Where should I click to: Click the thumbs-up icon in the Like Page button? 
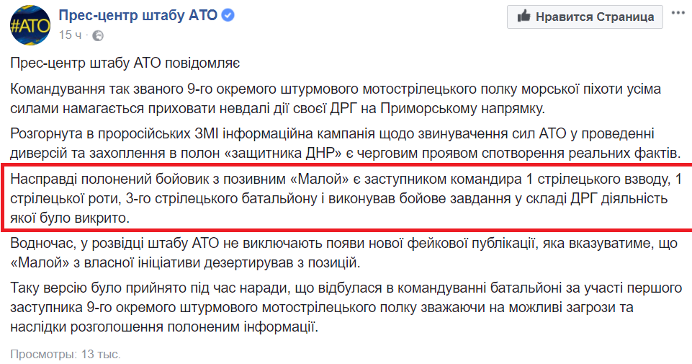click(x=524, y=17)
